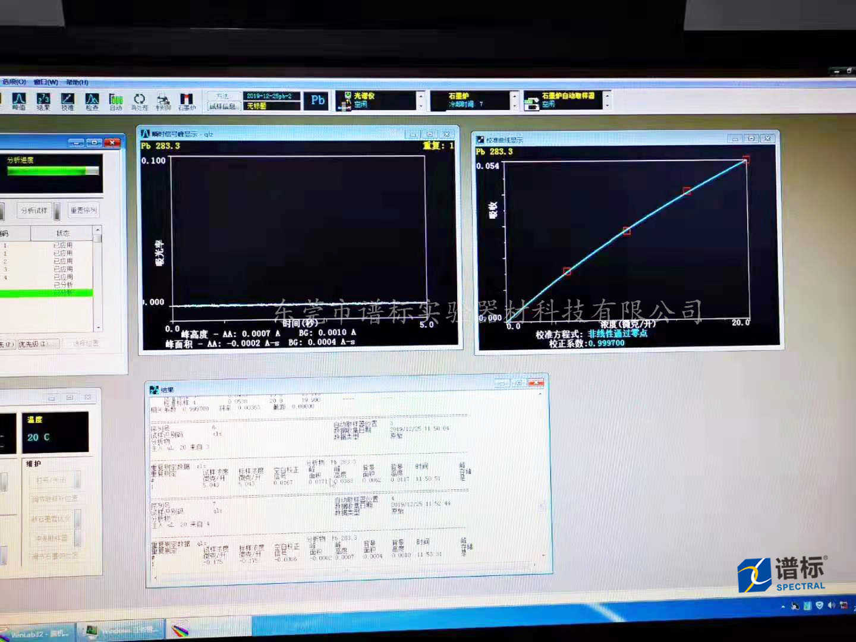856x642 pixels.
Task: Expand the 石墨炉自动取样器 status arrows
Action: tap(607, 100)
